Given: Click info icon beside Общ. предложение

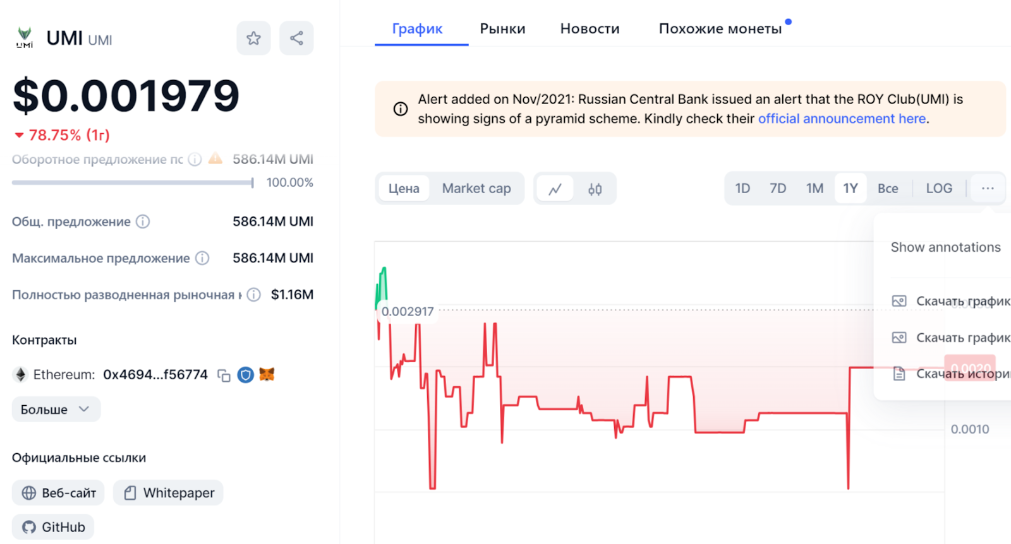Looking at the screenshot, I should point(143,222).
